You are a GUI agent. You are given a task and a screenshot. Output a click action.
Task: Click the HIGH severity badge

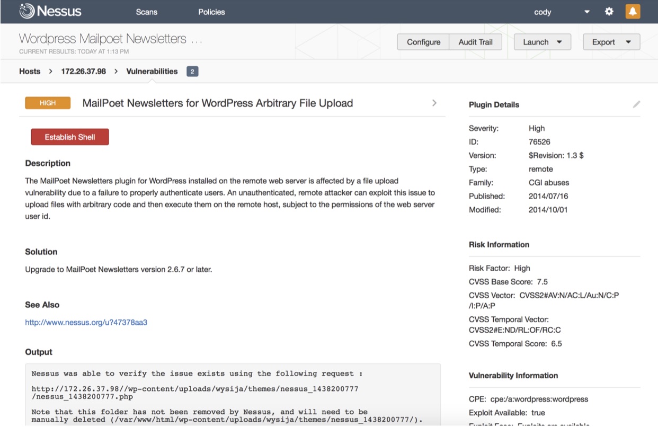point(48,103)
